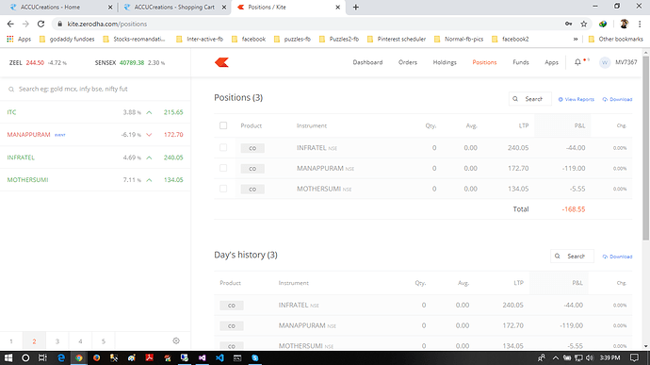The image size is (650, 365).
Task: Click the Kite logo icon
Action: coord(221,62)
